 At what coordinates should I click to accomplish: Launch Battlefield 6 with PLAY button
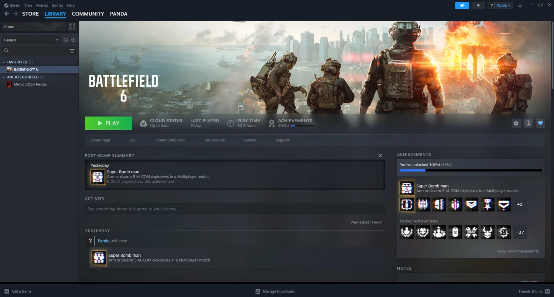[x=109, y=123]
